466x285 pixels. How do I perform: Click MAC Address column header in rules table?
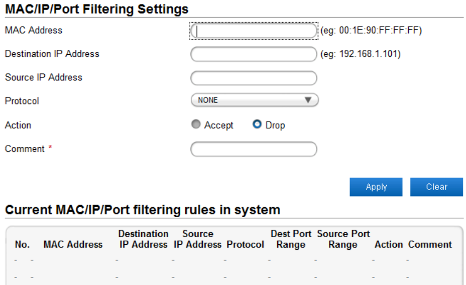[73, 245]
